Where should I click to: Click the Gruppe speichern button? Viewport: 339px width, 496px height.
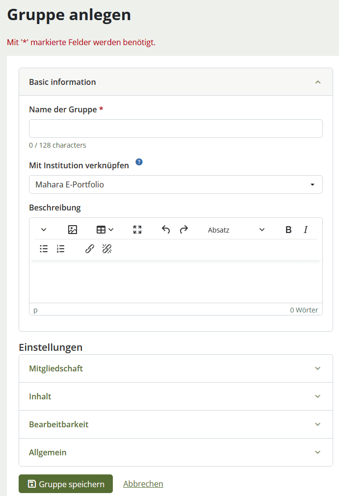coord(66,484)
